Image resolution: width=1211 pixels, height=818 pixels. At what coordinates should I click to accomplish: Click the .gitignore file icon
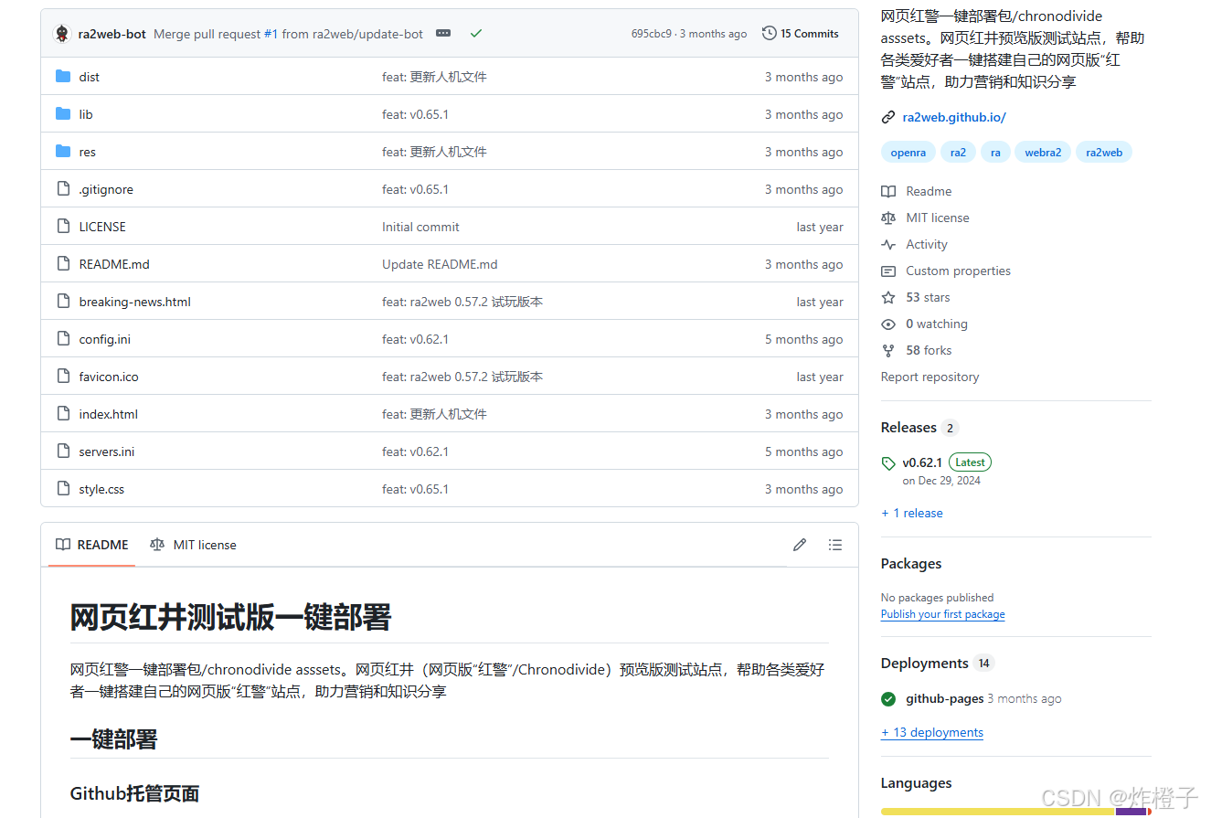click(x=63, y=189)
